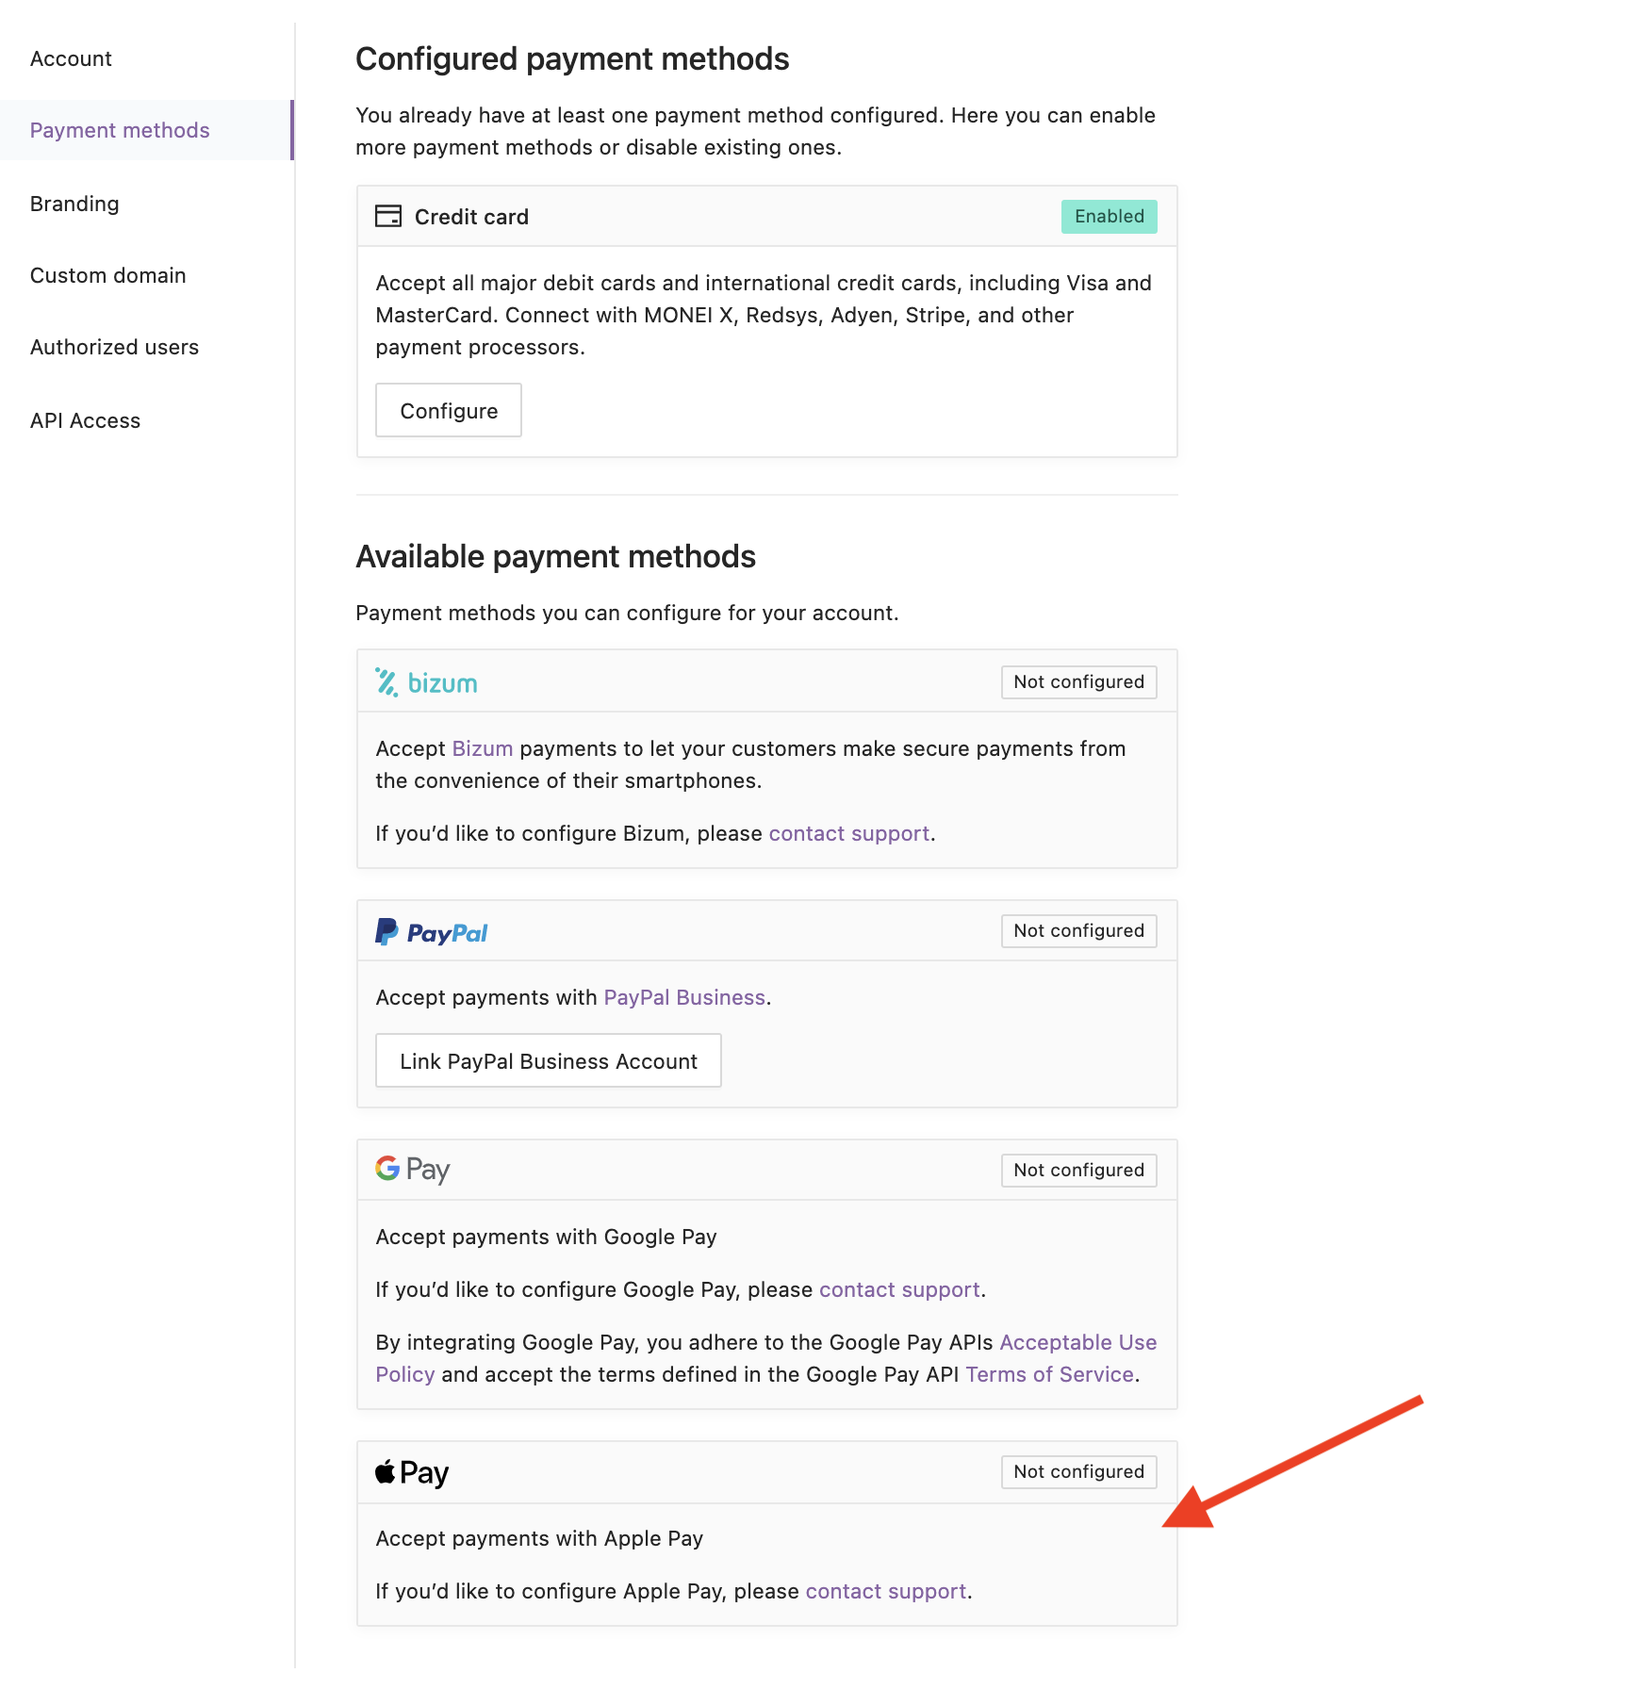Select Payment methods in sidebar
The height and width of the screenshot is (1689, 1644).
120,130
